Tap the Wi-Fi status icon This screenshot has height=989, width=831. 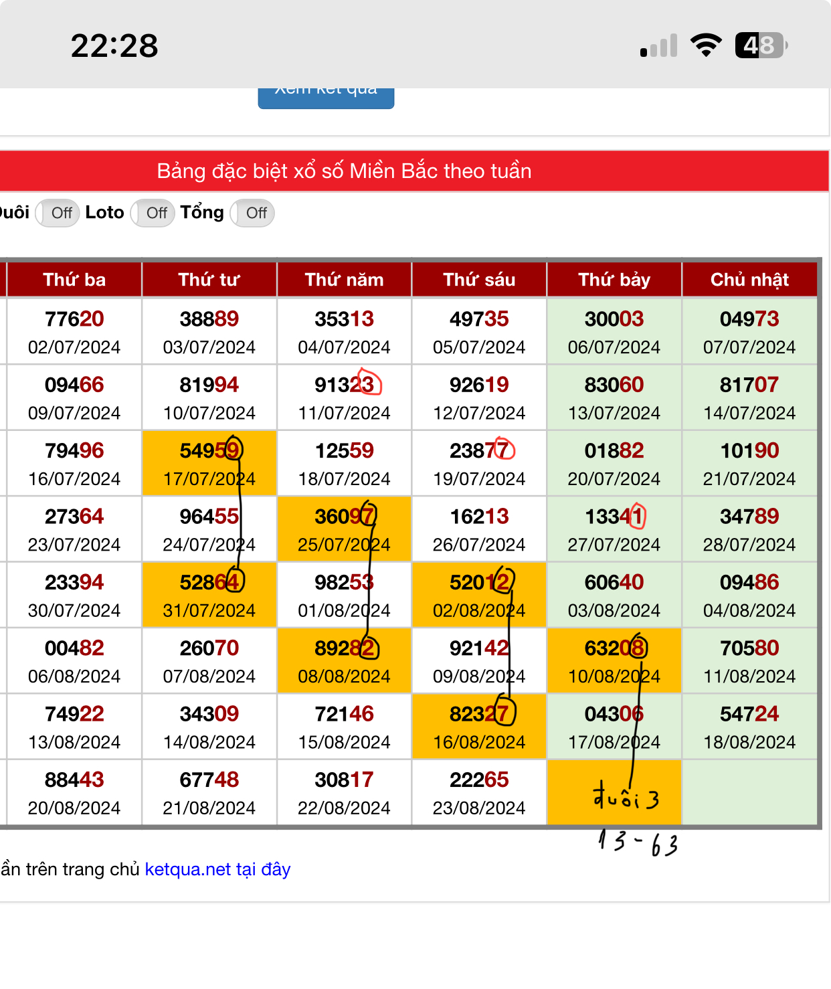706,46
